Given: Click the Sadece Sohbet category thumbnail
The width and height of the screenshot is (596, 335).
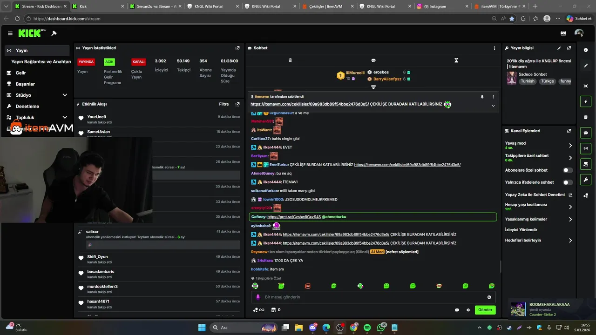Looking at the screenshot, I should click(512, 78).
